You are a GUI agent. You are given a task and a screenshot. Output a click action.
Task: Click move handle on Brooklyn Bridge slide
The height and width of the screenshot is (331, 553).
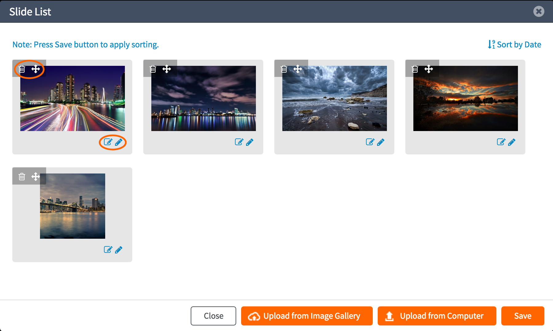tap(36, 177)
